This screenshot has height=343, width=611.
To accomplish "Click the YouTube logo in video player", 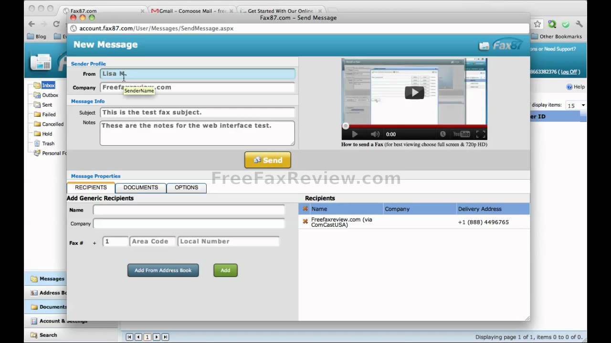I will [462, 134].
